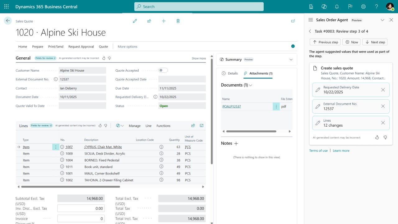Click the Copilot icon in the top bar
The width and height of the screenshot is (398, 224).
pos(324,7)
